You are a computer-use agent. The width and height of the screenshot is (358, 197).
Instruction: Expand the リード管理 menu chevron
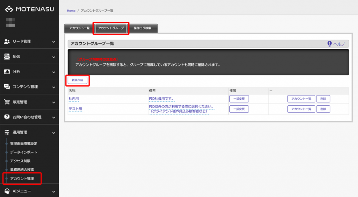(53, 42)
